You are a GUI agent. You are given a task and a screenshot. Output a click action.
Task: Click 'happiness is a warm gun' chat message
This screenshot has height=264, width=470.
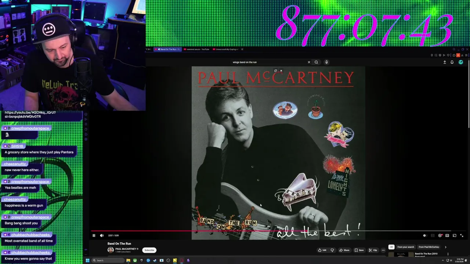tap(24, 205)
